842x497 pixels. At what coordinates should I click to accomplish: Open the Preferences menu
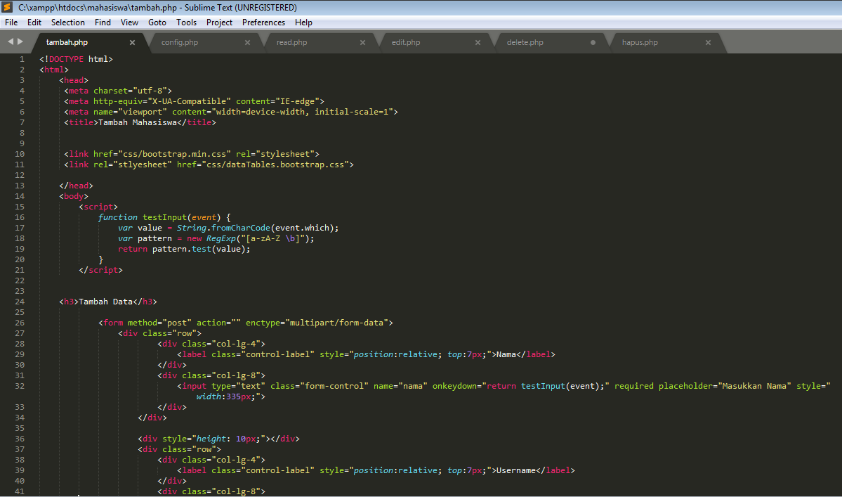pos(263,22)
